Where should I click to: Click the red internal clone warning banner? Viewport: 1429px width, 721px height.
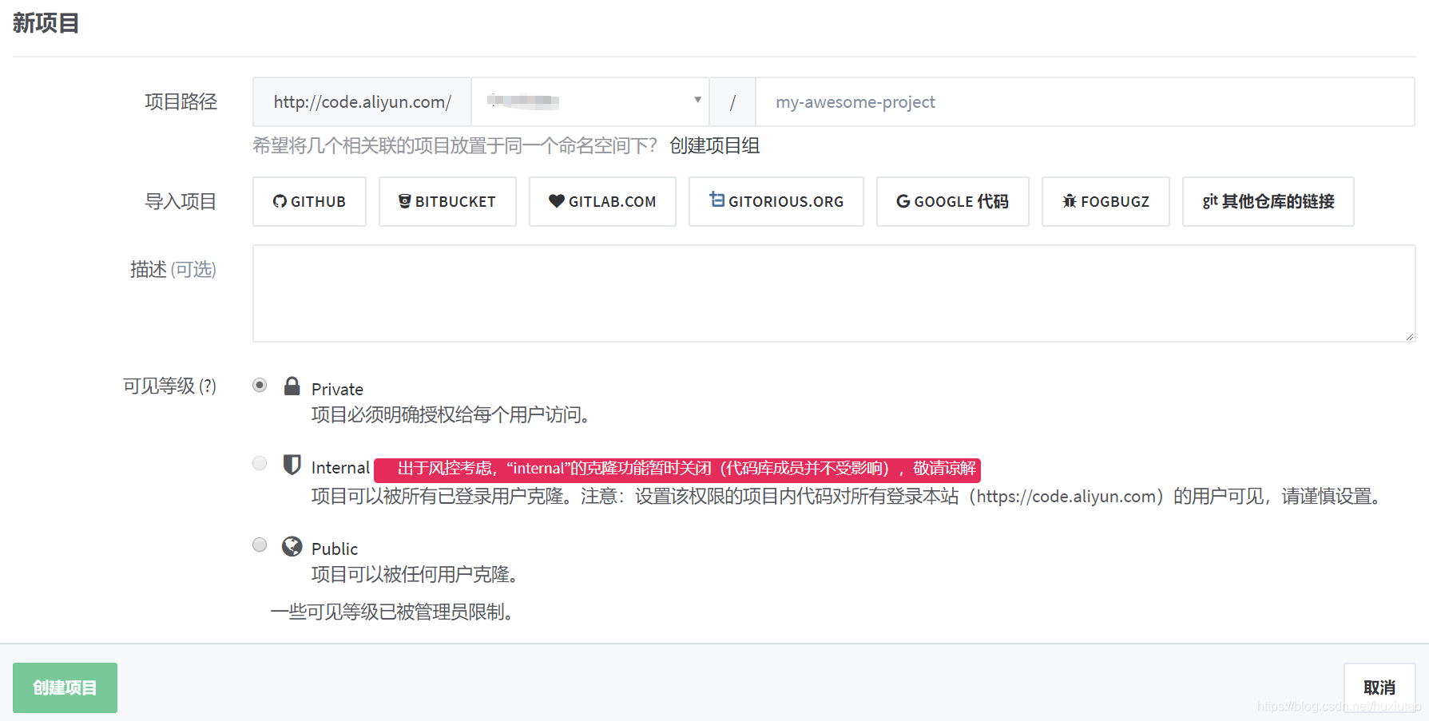(677, 469)
